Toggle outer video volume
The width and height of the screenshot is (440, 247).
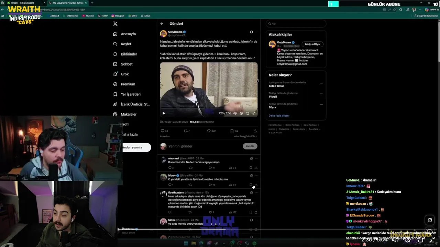(x=395, y=239)
